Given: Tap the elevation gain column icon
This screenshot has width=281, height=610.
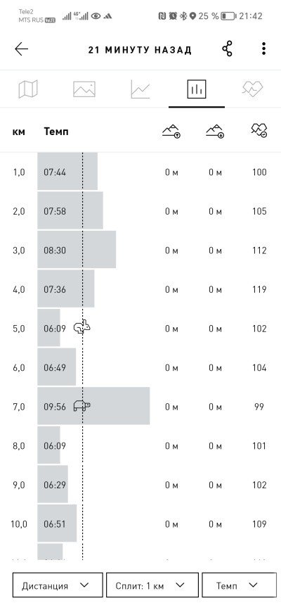Looking at the screenshot, I should click(x=171, y=132).
